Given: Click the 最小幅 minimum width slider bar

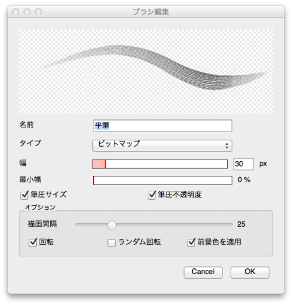Looking at the screenshot, I should pos(162,181).
